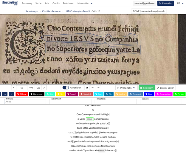Image resolution: width=186 pixels, height=154 pixels.
Task: Focus the dateOfDeath input field
Action: click(70, 102)
